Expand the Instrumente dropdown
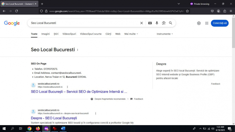The image size is (235, 132). (165, 34)
